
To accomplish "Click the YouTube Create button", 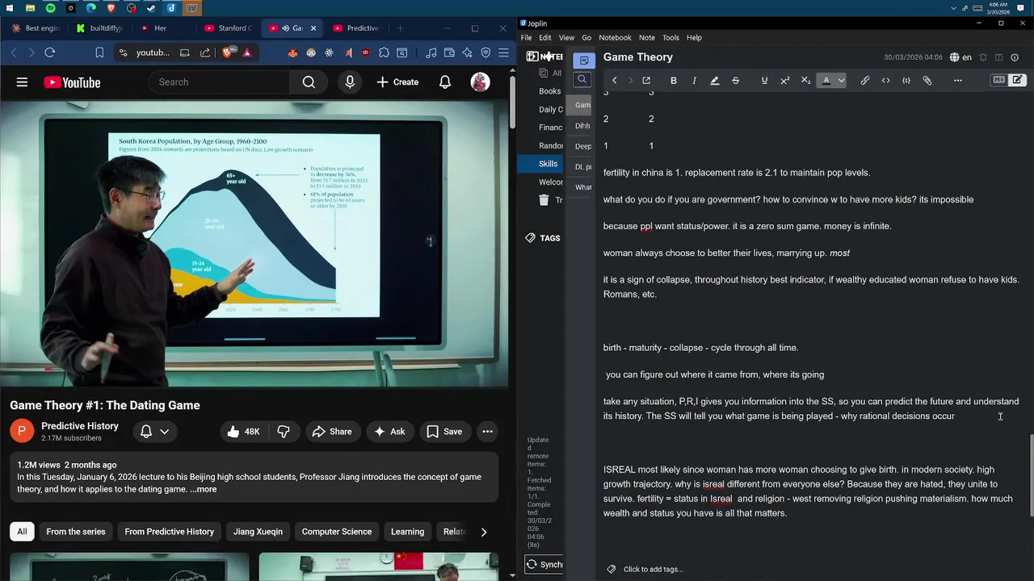I will [397, 82].
